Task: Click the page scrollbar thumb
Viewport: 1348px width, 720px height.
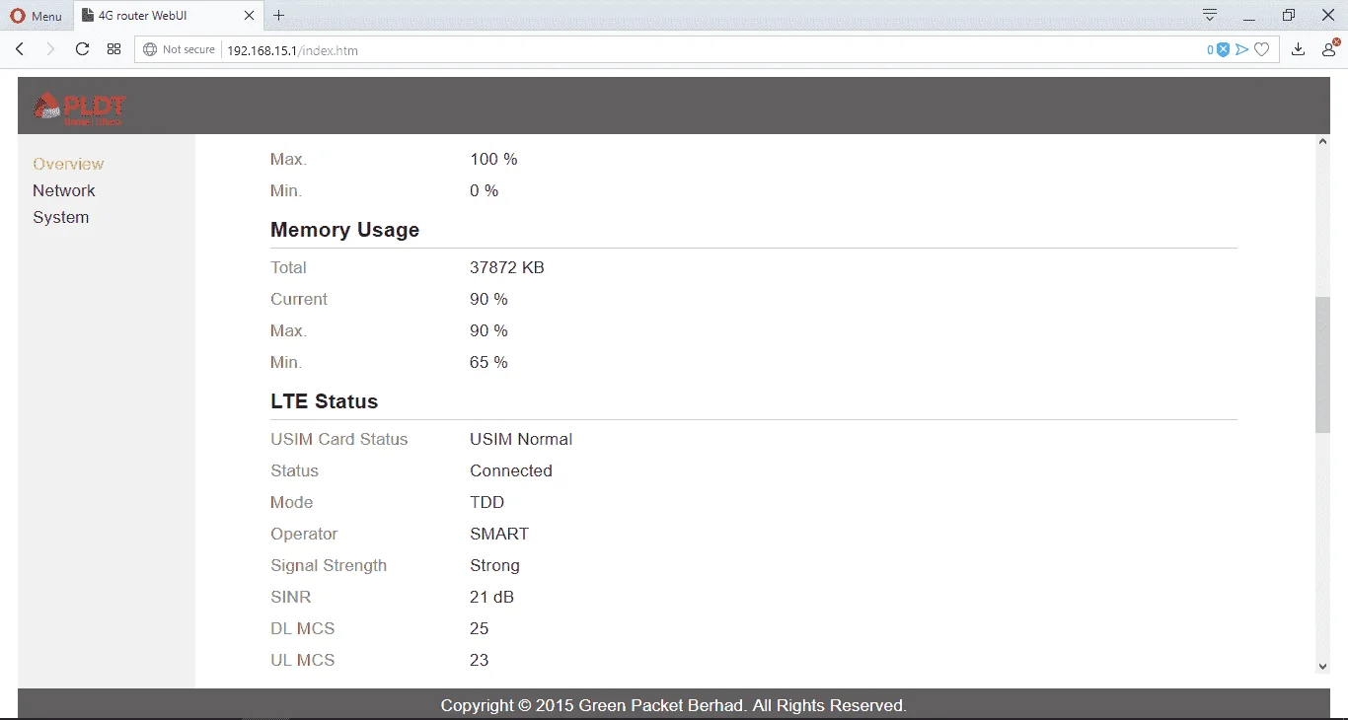Action: point(1322,365)
